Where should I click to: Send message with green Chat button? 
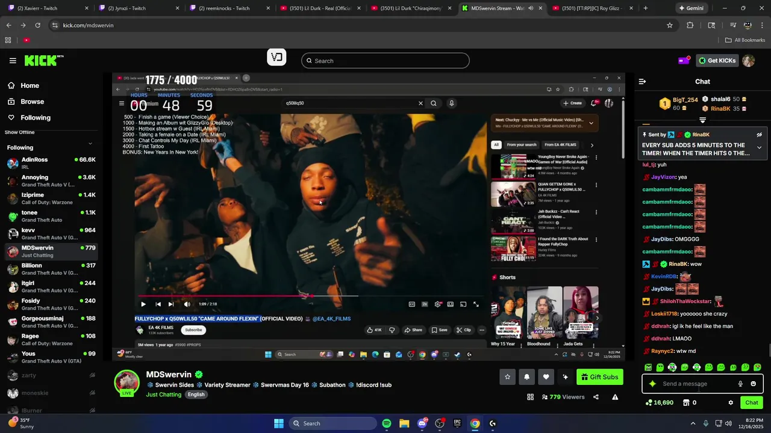752,403
